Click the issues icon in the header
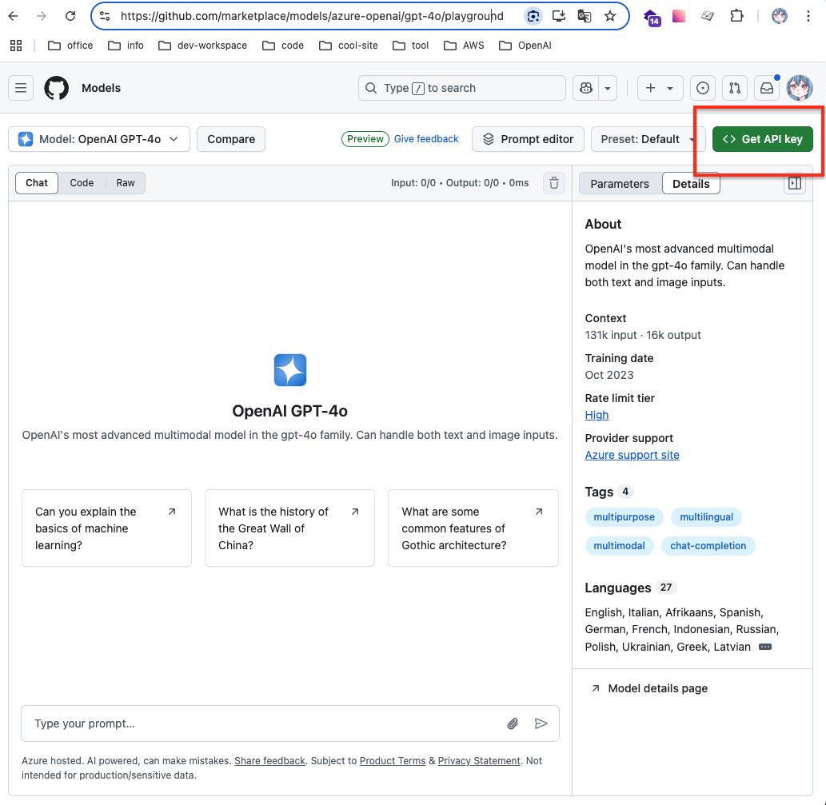This screenshot has height=805, width=826. click(702, 88)
